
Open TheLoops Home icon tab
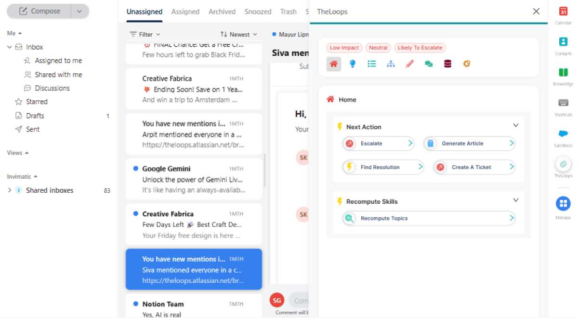point(333,64)
